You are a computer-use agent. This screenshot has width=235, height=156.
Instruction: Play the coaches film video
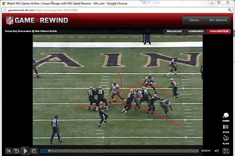25,151
